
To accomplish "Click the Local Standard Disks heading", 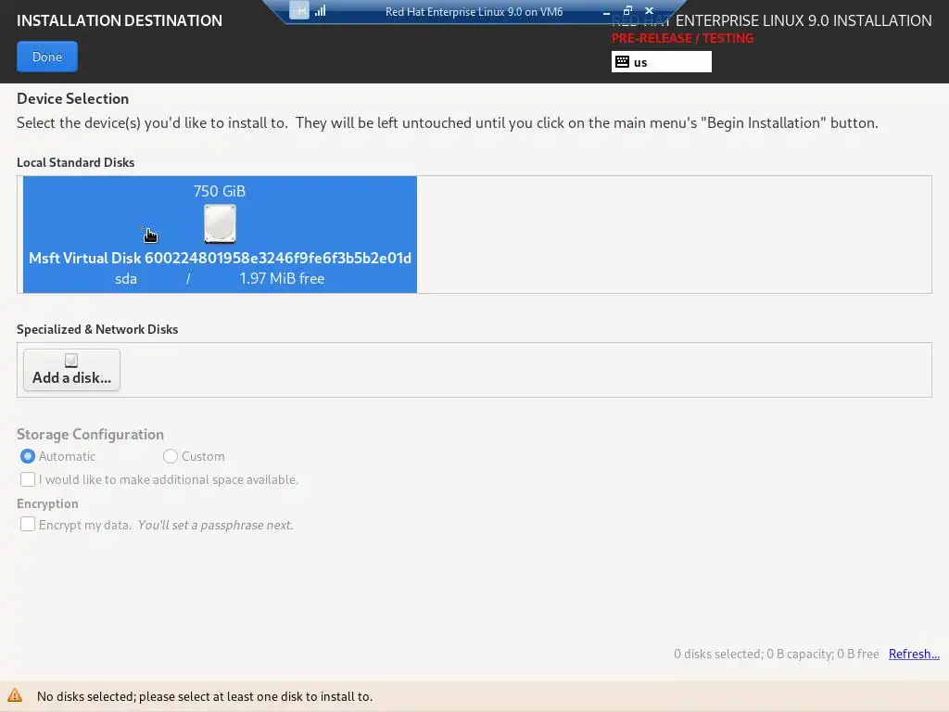I will (x=76, y=162).
